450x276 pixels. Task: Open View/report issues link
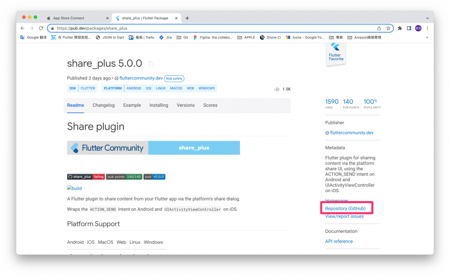(345, 216)
